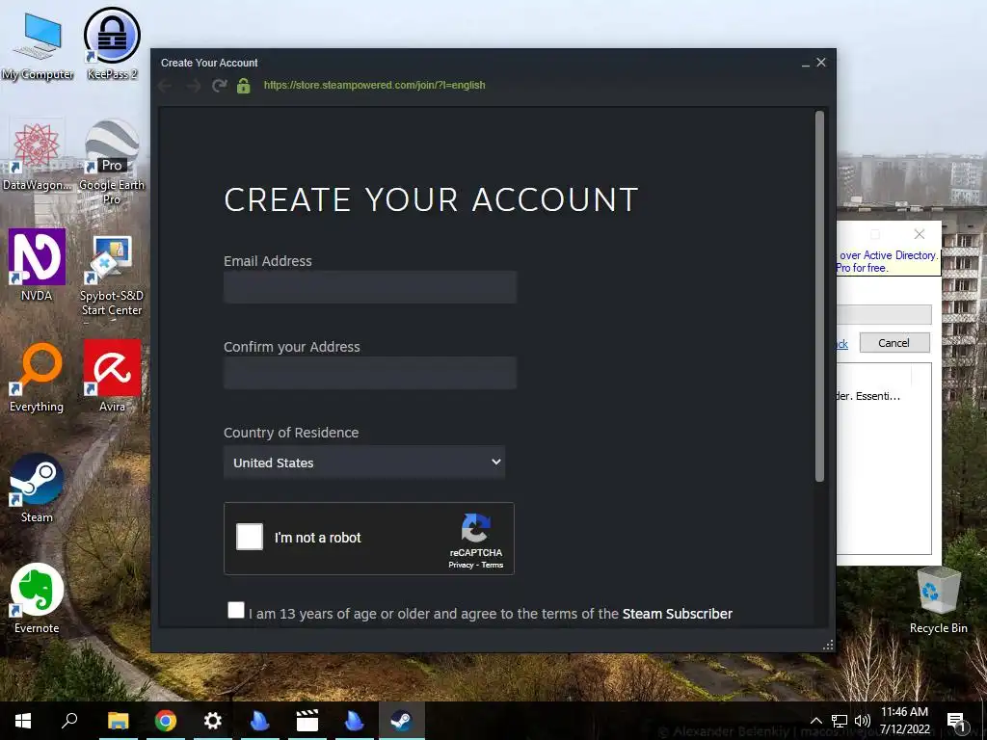Open the notification center icon
987x740 pixels.
tap(956, 721)
